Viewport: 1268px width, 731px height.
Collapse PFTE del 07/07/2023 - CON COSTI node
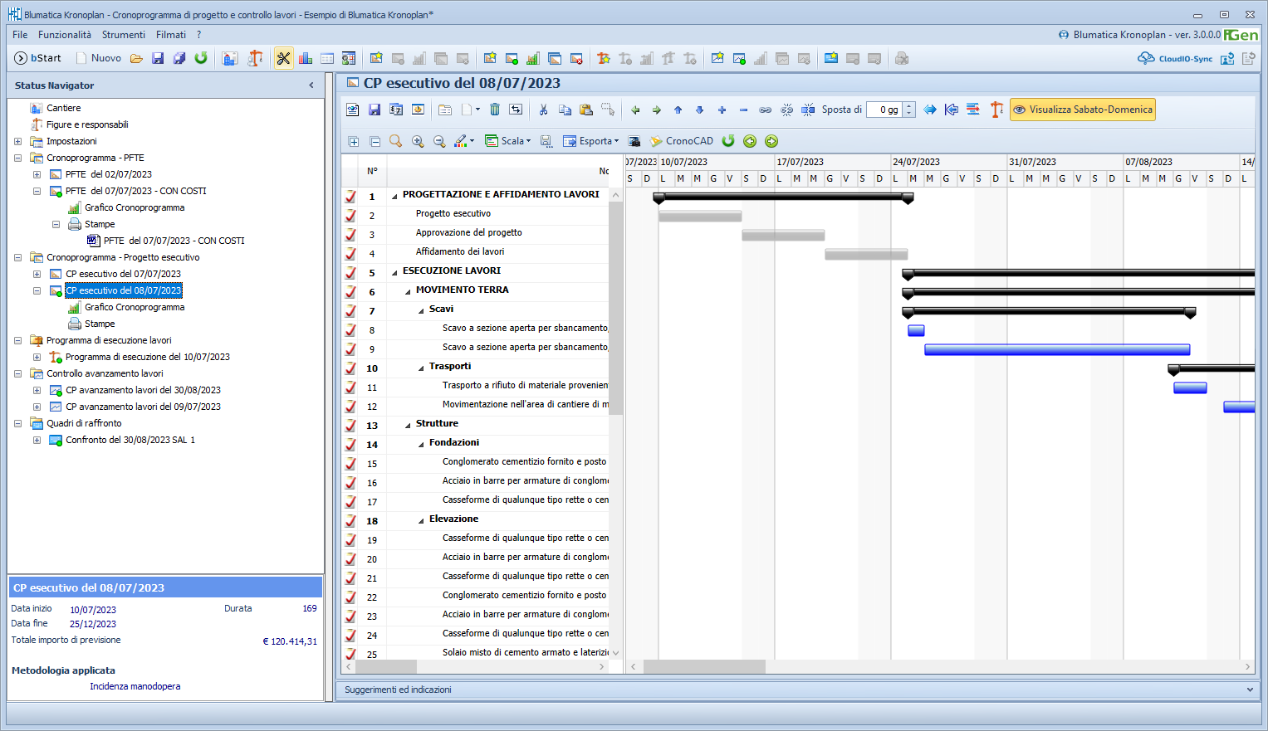tap(37, 191)
